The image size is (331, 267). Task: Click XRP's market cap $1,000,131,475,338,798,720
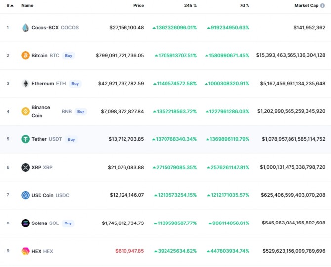292,167
